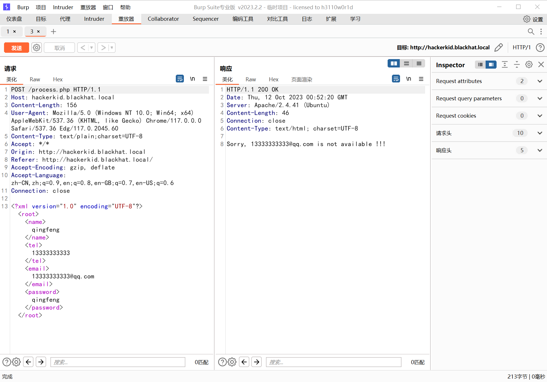This screenshot has width=547, height=382.
Task: Edit target with pencil icon
Action: (x=499, y=47)
